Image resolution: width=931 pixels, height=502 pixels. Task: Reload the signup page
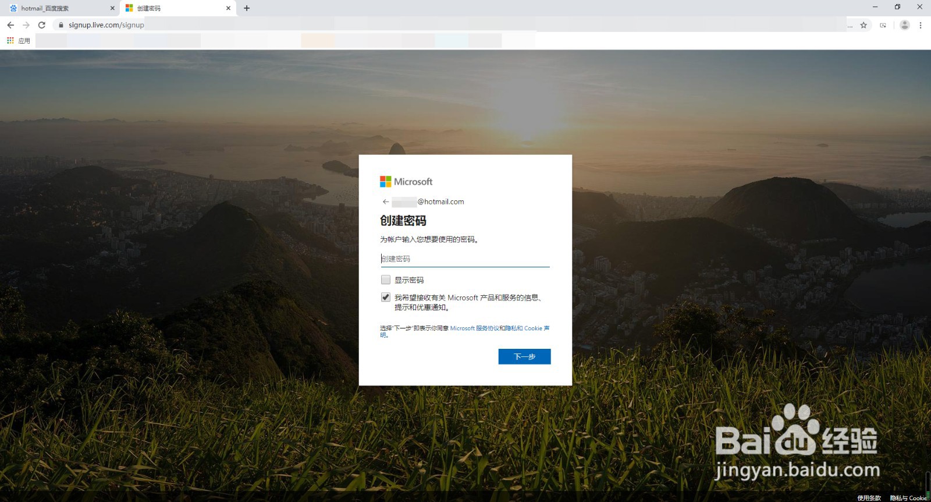(x=42, y=25)
